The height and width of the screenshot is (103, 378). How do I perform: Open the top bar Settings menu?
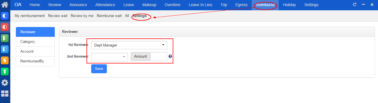pos(311,5)
